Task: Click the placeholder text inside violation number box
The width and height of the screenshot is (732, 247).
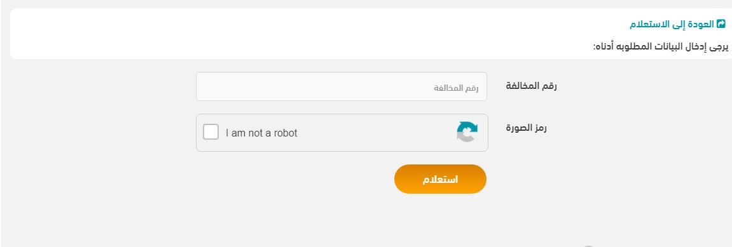Action: (x=456, y=88)
